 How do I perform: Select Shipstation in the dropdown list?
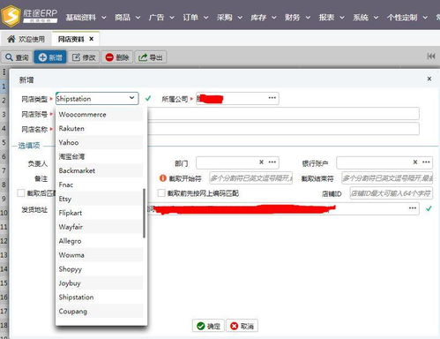coord(101,298)
